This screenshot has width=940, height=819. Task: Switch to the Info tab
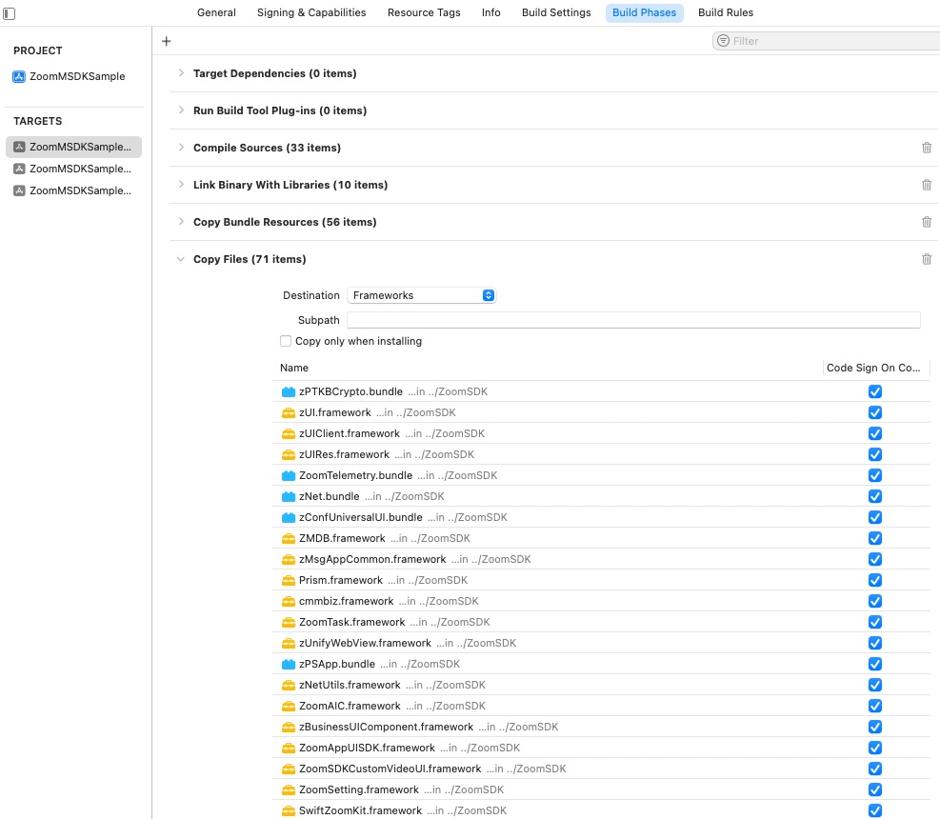point(491,12)
